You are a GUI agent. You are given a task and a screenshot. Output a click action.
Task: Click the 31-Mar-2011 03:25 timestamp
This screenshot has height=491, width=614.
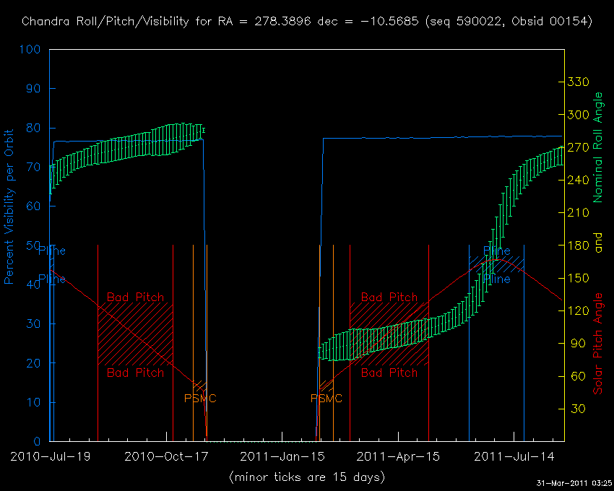tap(574, 483)
